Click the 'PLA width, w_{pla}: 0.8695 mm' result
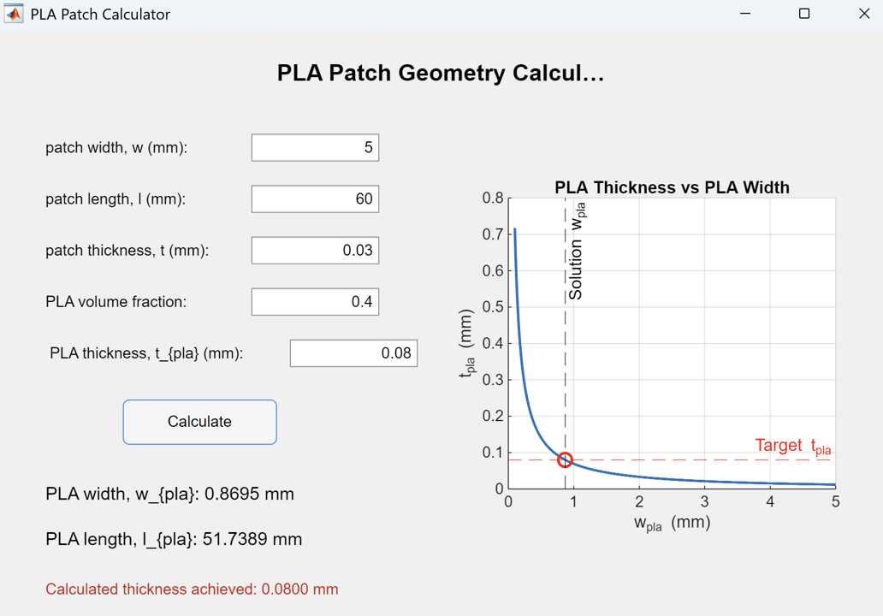 pos(169,494)
